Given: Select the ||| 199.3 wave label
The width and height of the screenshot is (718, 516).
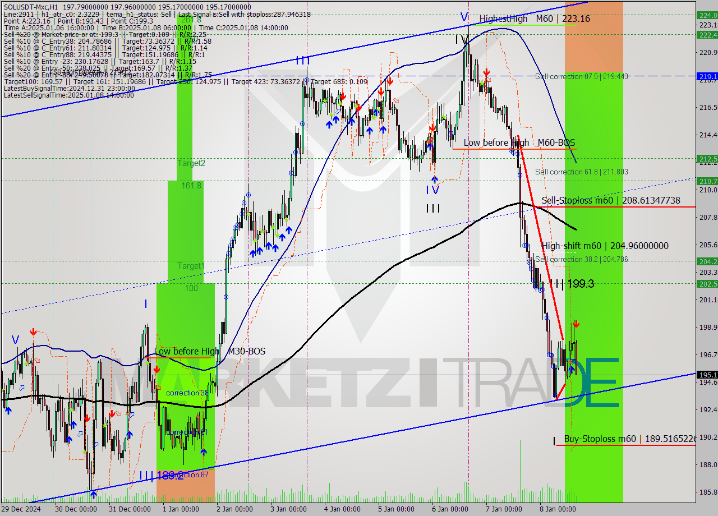Looking at the screenshot, I should (x=572, y=284).
